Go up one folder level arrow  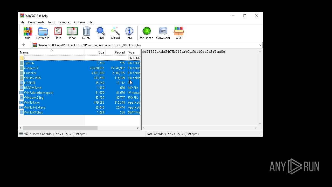[x=23, y=45]
